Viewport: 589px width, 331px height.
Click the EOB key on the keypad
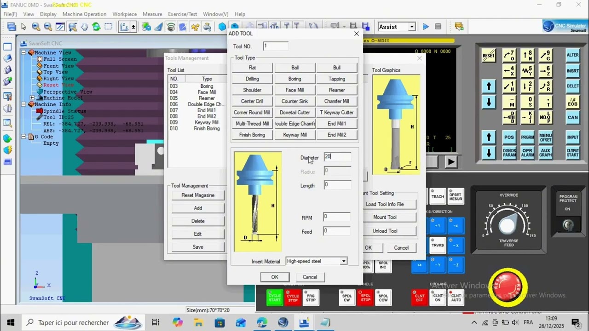[x=573, y=102]
